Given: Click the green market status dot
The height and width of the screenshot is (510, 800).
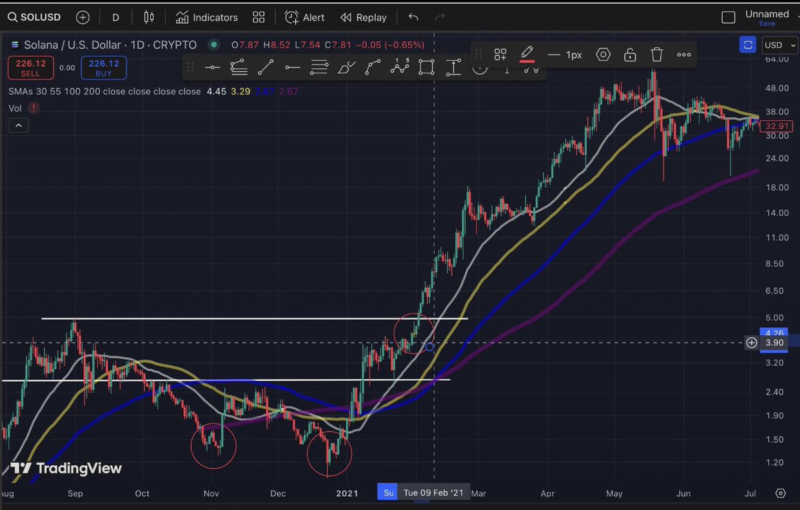Looking at the screenshot, I should (213, 45).
